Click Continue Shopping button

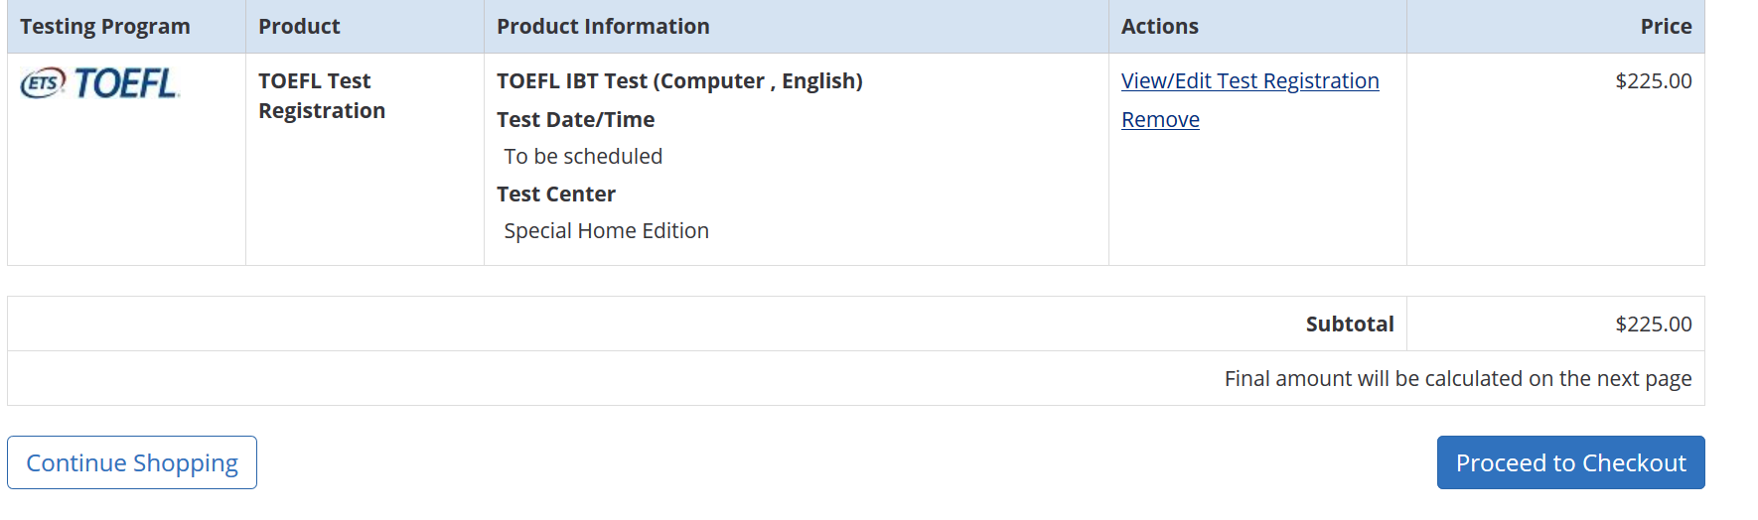[132, 462]
